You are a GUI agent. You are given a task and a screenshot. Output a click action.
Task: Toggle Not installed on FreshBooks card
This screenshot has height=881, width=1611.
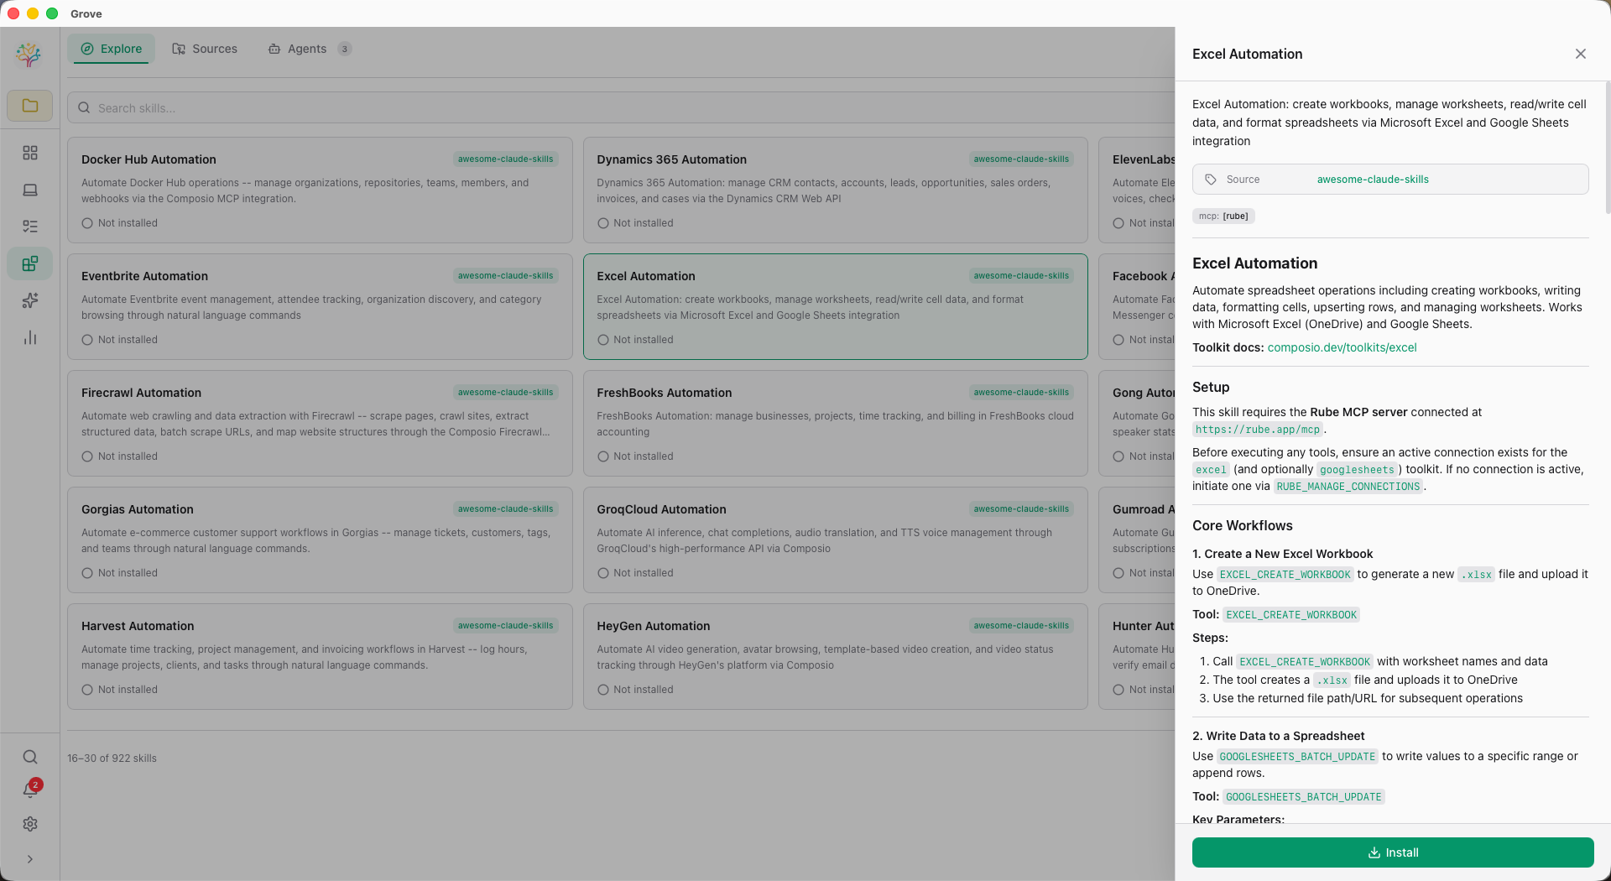635,456
